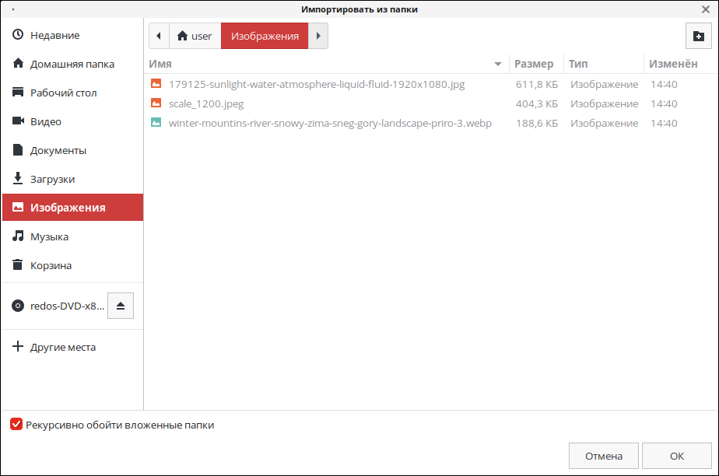This screenshot has height=476, width=719.
Task: Sort files by Размер column
Action: (534, 64)
